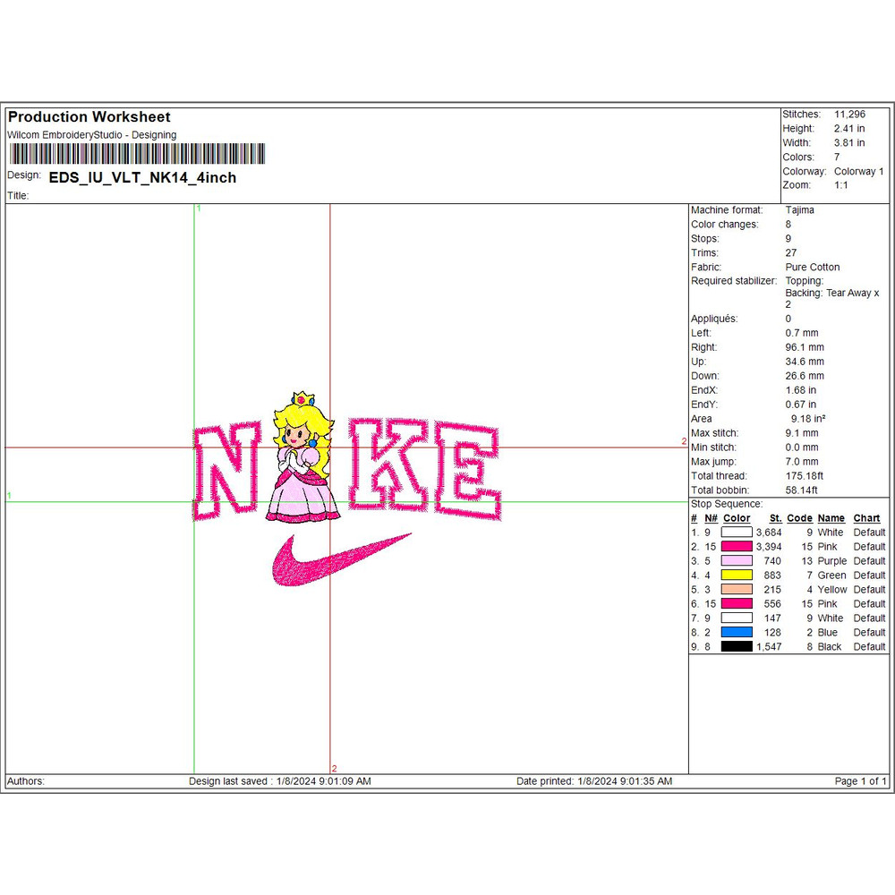Click the Color column header
Image resolution: width=895 pixels, height=895 pixels.
click(x=737, y=518)
